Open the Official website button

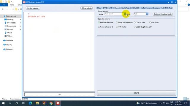86,8
